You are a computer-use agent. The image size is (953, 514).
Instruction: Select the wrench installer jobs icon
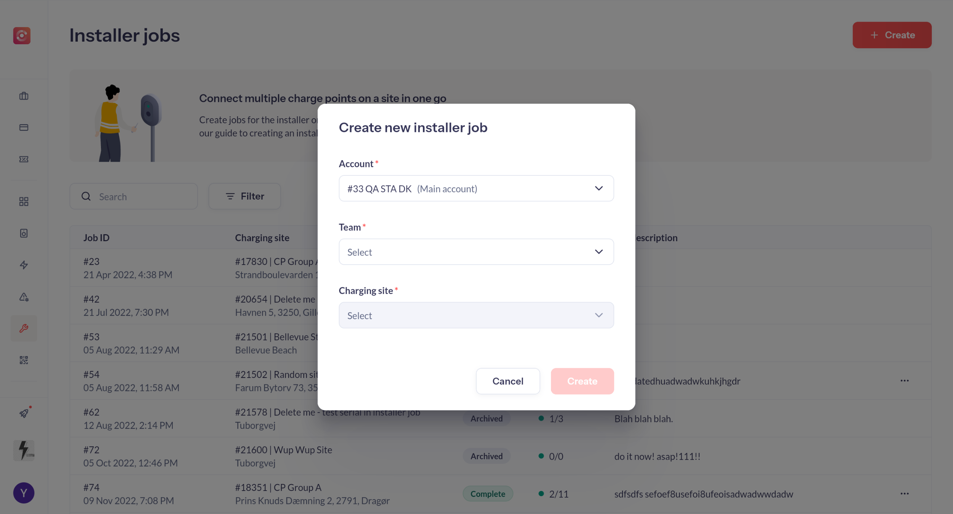[x=24, y=328]
